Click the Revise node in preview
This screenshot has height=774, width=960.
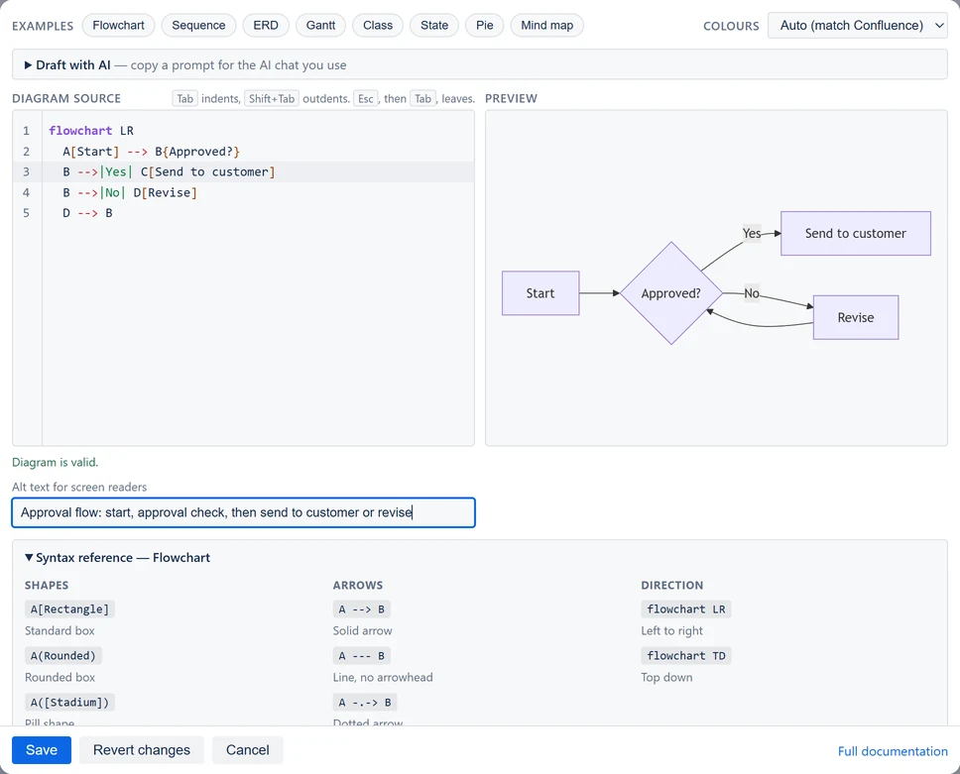pyautogui.click(x=856, y=317)
